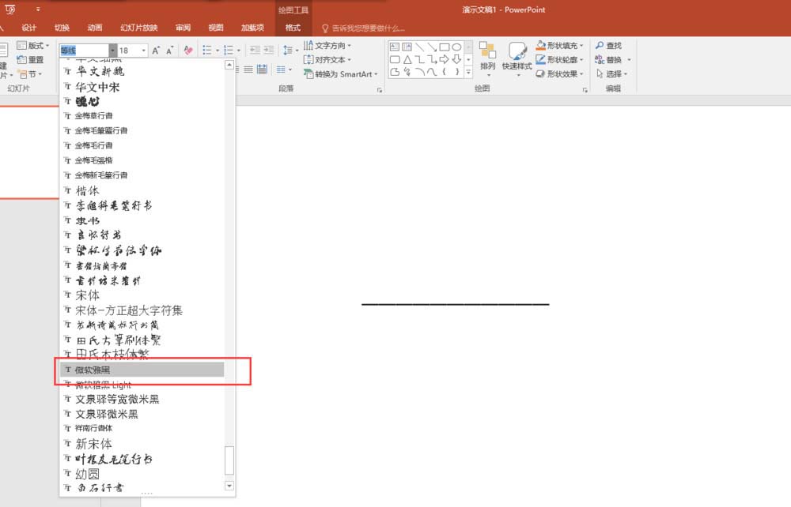
Task: Apply Shape Effects (形状效果)
Action: pyautogui.click(x=541, y=73)
